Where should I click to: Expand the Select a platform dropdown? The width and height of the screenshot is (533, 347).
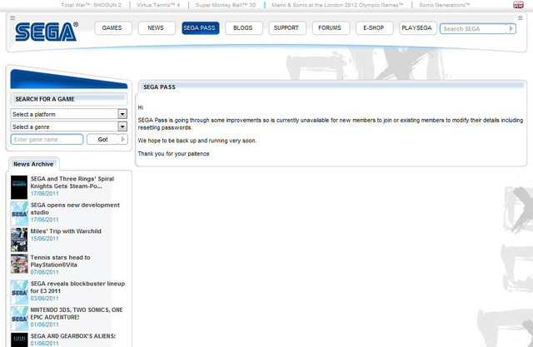coord(69,114)
